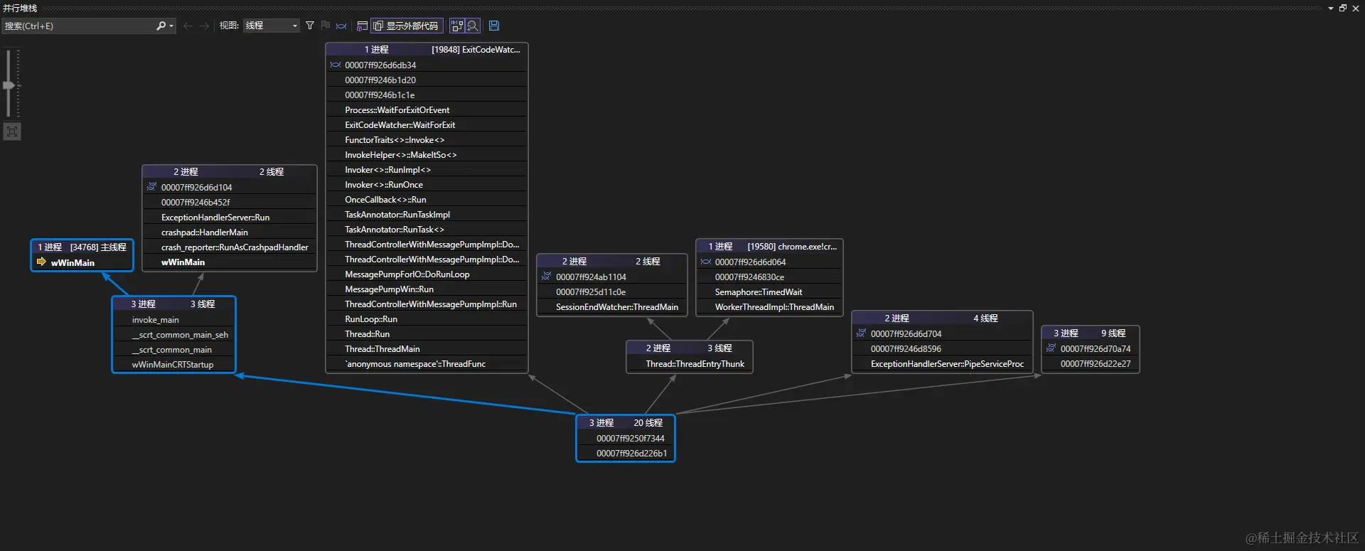
Task: Click the thread view icon in toolbar
Action: [342, 26]
